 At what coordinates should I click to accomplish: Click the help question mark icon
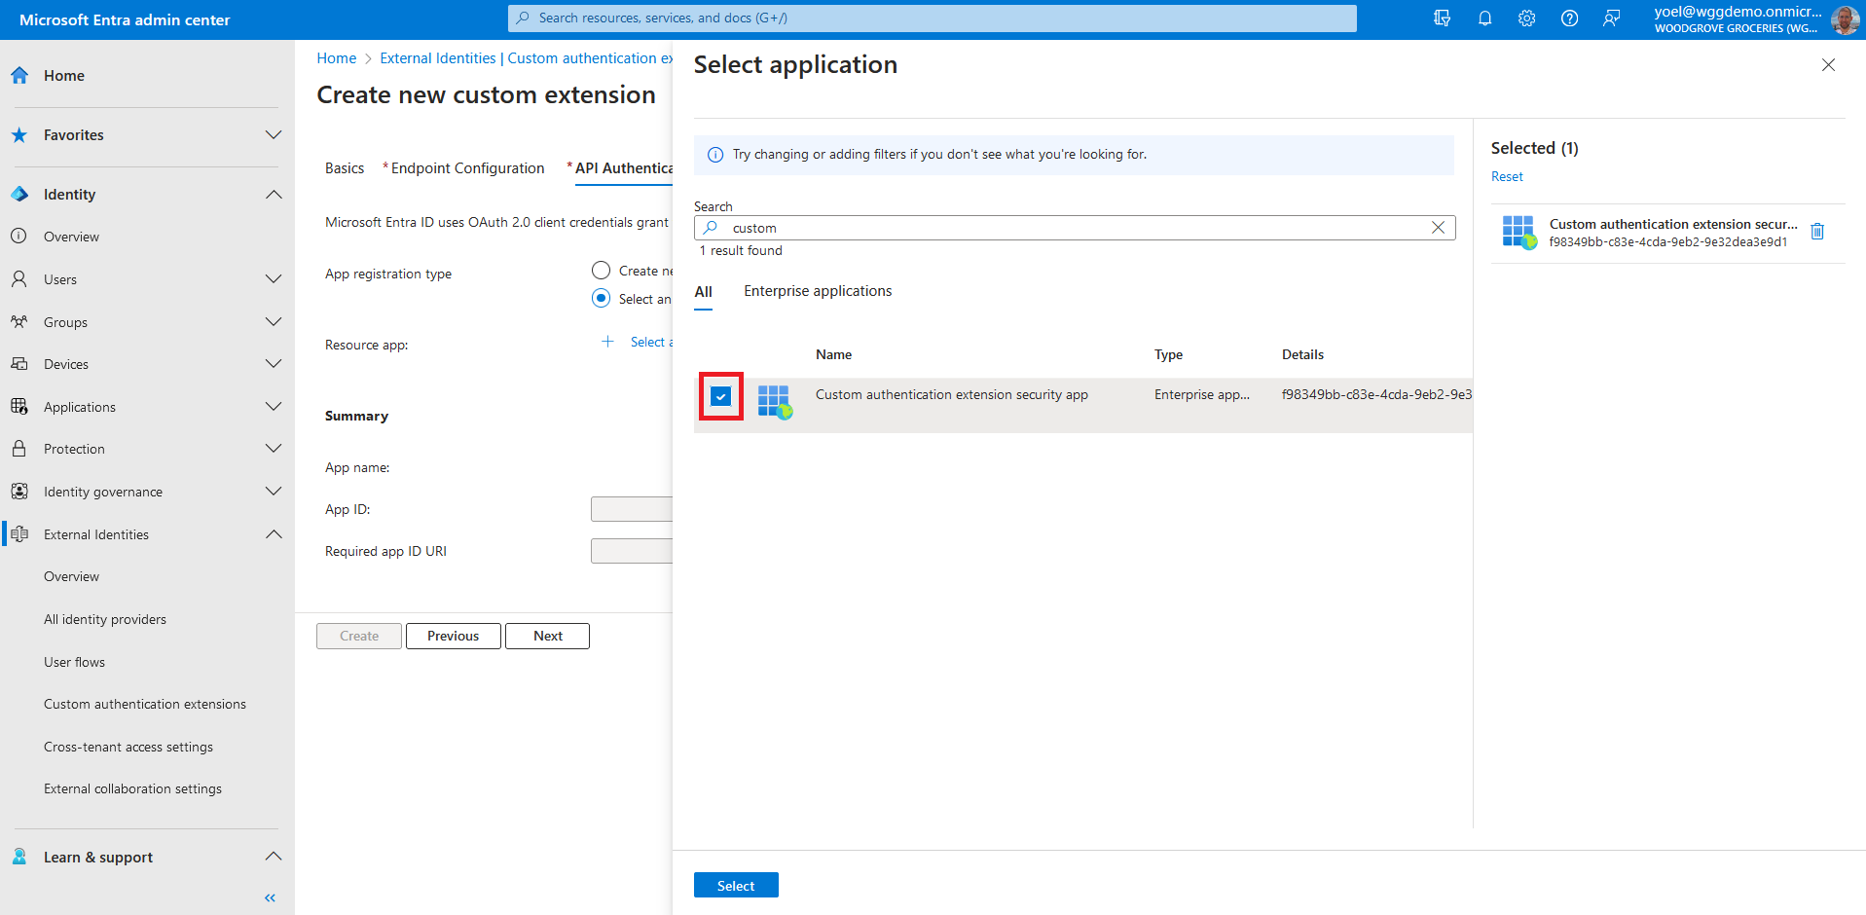(1569, 18)
